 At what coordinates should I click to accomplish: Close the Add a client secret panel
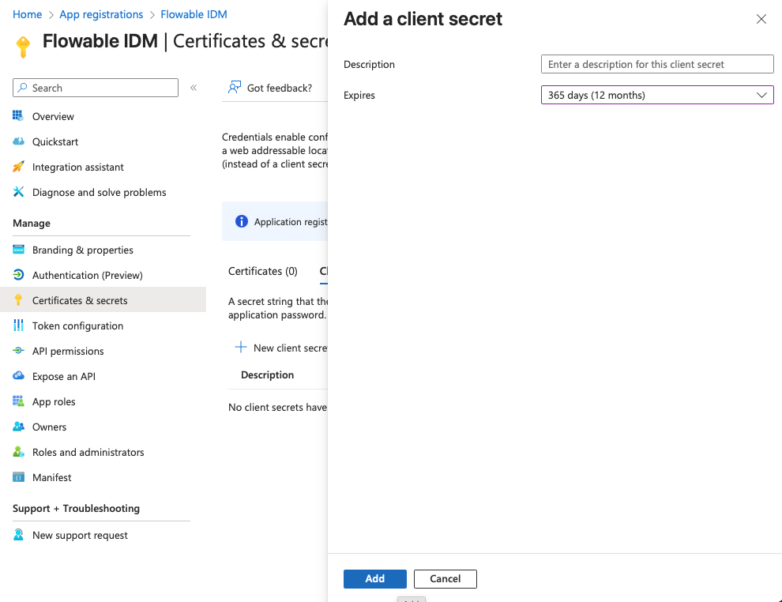pyautogui.click(x=761, y=19)
